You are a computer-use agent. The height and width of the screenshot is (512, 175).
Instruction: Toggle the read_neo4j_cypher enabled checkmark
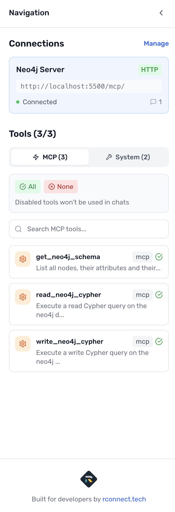[159, 295]
